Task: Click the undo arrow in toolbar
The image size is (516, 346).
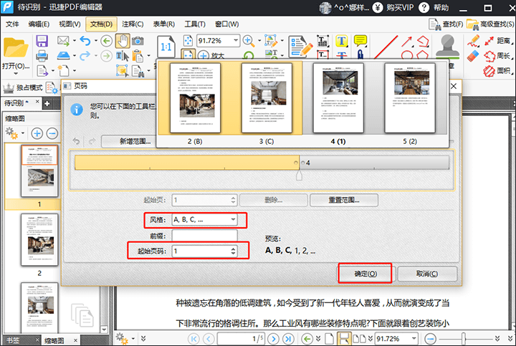Action: click(x=86, y=40)
